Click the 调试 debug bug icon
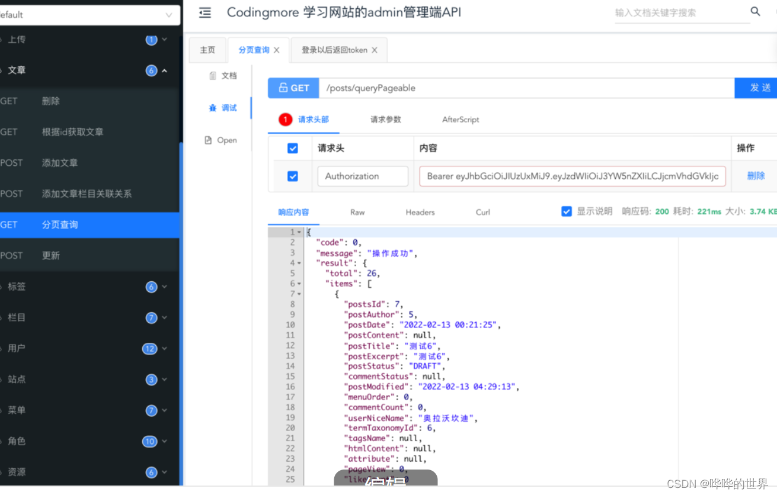Image resolution: width=777 pixels, height=495 pixels. pyautogui.click(x=213, y=108)
